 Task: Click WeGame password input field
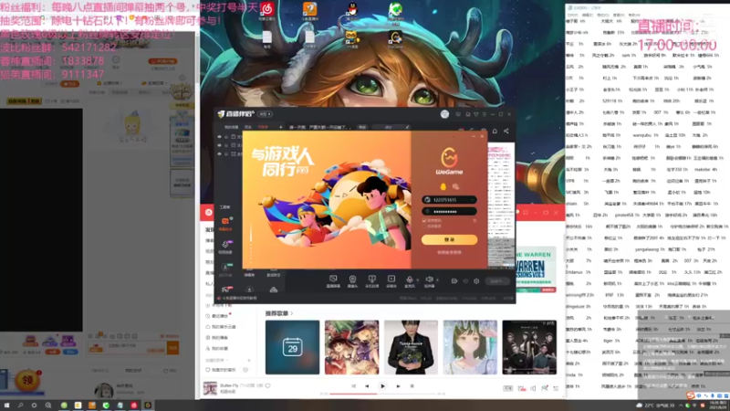tap(449, 211)
